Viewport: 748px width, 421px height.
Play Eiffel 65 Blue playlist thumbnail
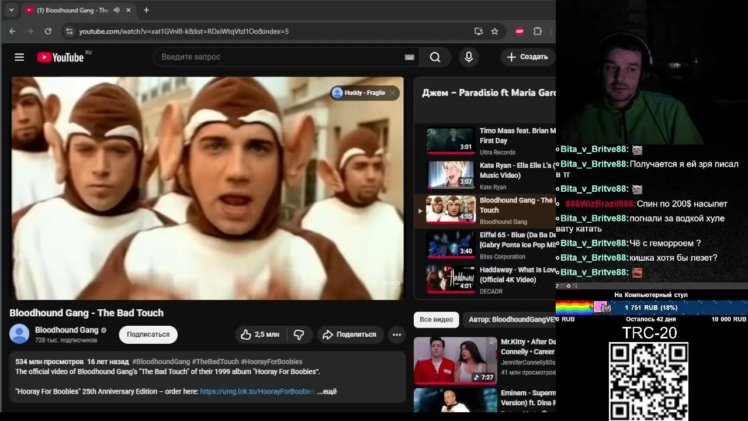click(451, 244)
